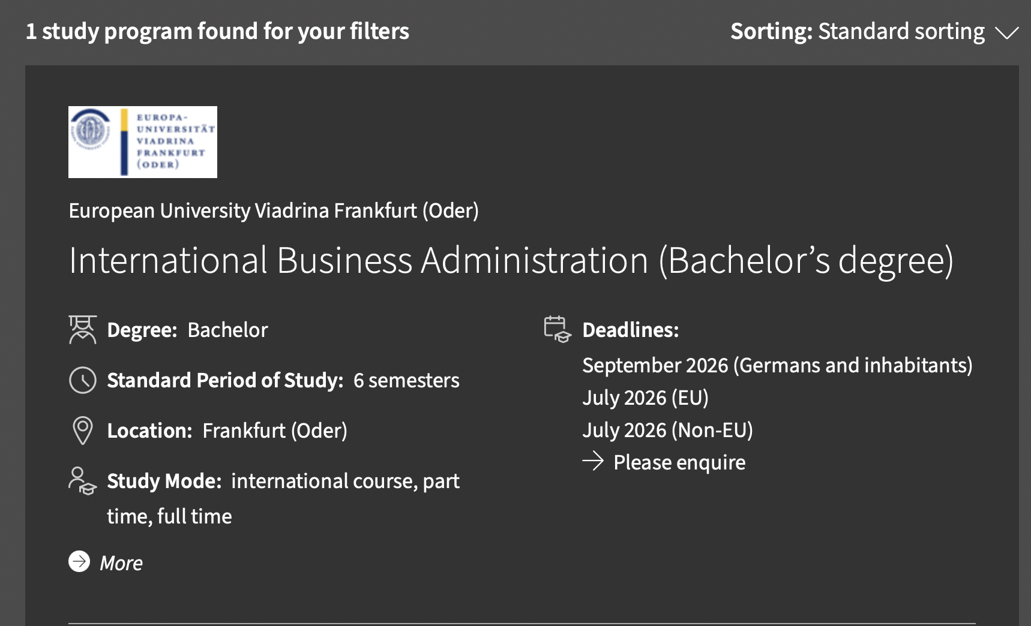Viewport: 1031px width, 626px height.
Task: Click the graduate Degree icon
Action: pos(83,330)
